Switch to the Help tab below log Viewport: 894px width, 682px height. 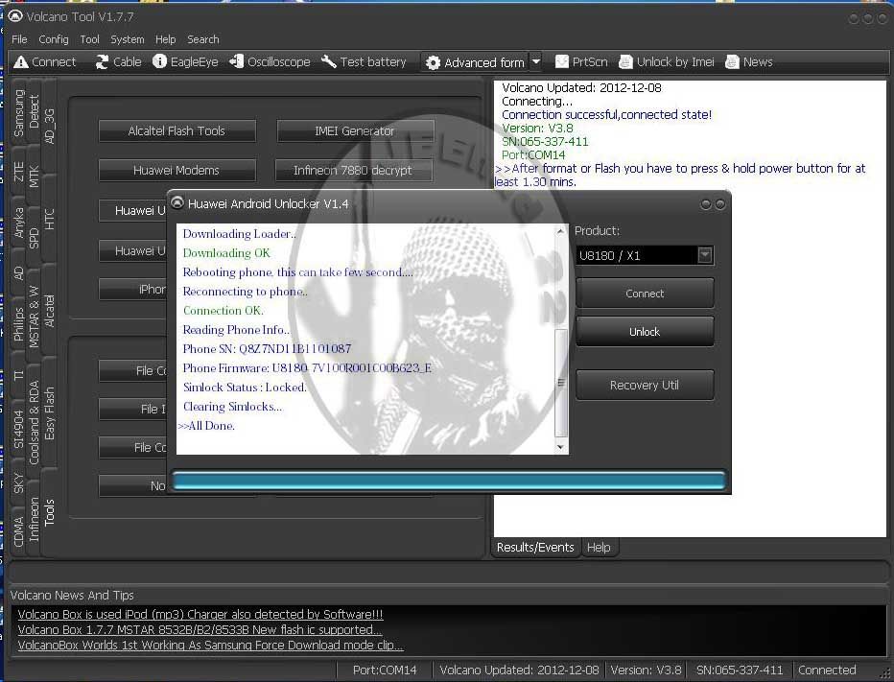pyautogui.click(x=599, y=548)
